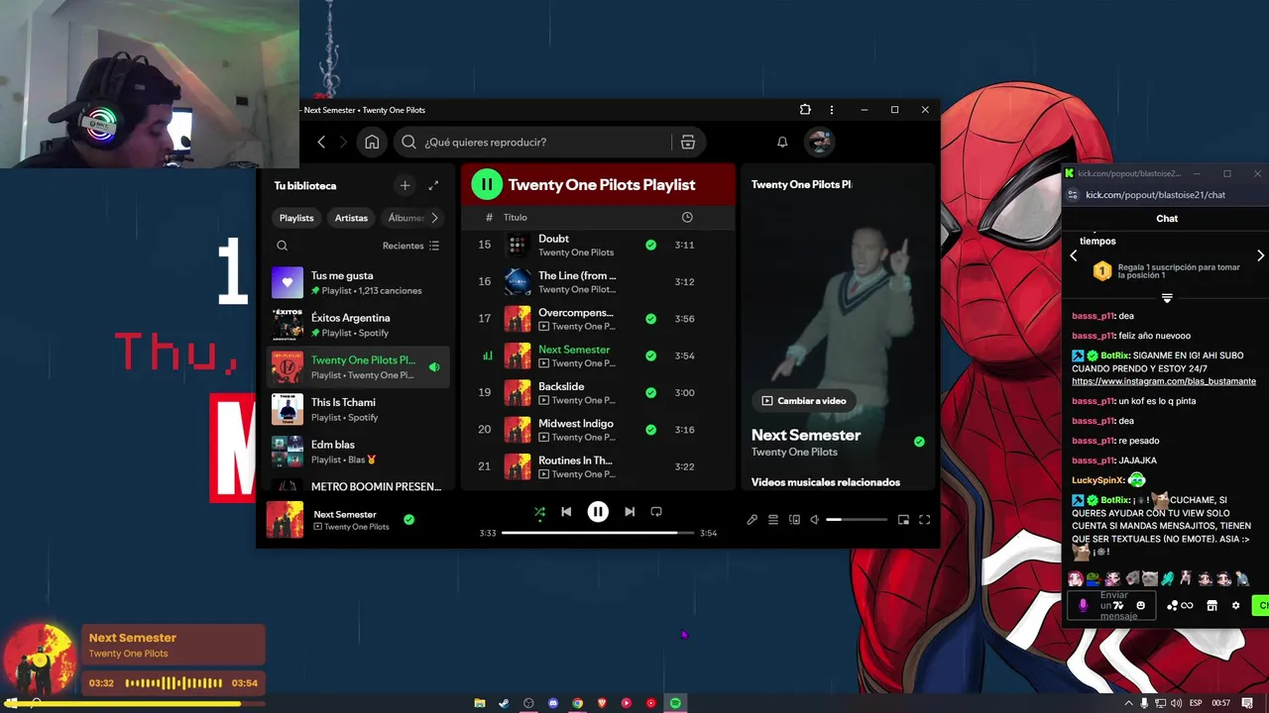The image size is (1269, 713).
Task: Open Brave browser from the taskbar
Action: [602, 703]
